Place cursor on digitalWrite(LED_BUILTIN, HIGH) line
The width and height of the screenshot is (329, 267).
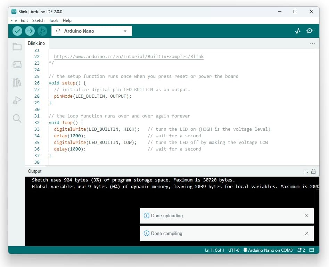97,129
